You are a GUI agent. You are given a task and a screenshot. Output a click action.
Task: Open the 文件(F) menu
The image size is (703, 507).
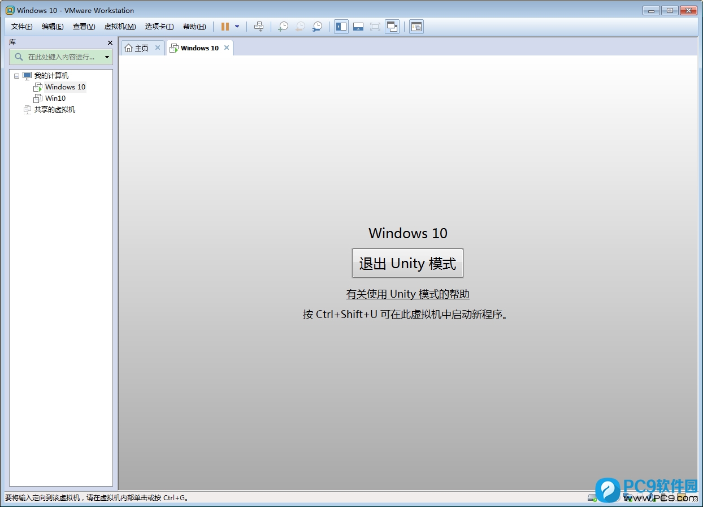tap(22, 27)
